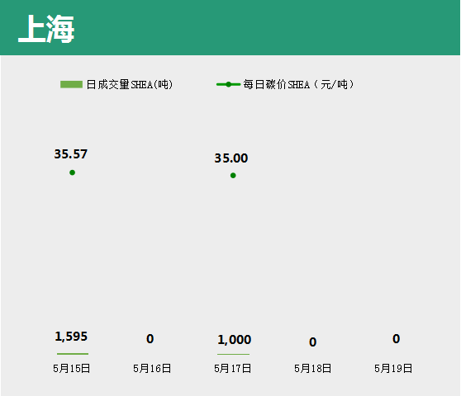461x396 pixels.
Task: Select the 每日碳价SHEA（元/吨）legend label
Action: [298, 84]
